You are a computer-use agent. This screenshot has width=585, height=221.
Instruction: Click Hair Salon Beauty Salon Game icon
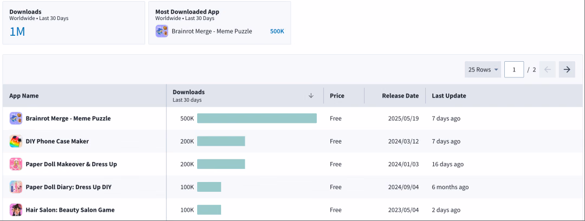(16, 210)
